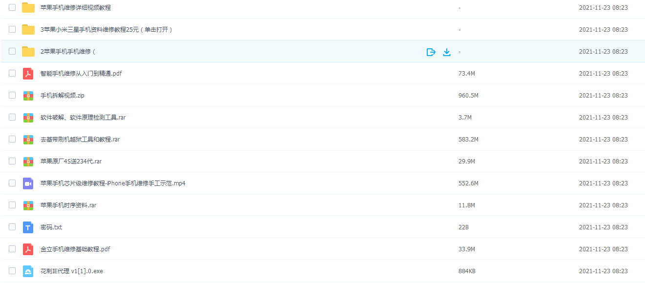Tick checkbox for 手机拆解视频.zip
This screenshot has height=283, width=645.
pyautogui.click(x=12, y=95)
